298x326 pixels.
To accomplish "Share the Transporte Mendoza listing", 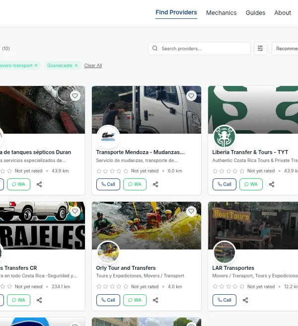I will click(155, 184).
